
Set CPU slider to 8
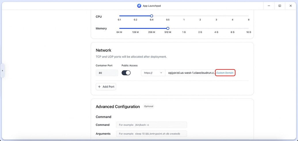point(248,16)
